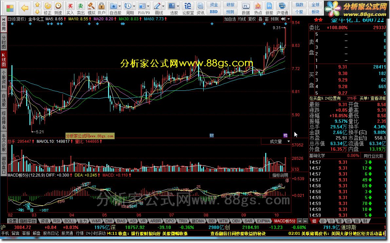Click the page-down arrow icon
This screenshot has width=390, height=243.
(x=37, y=11)
